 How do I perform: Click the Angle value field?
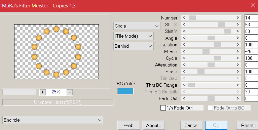(x=251, y=38)
